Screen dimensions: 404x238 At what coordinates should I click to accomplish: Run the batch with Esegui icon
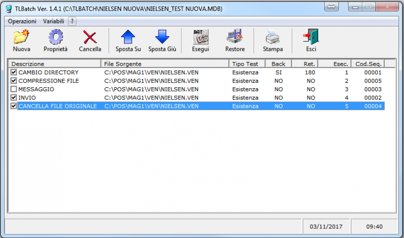tap(200, 38)
